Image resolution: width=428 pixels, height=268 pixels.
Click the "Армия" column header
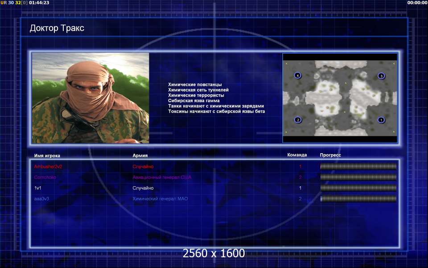140,155
